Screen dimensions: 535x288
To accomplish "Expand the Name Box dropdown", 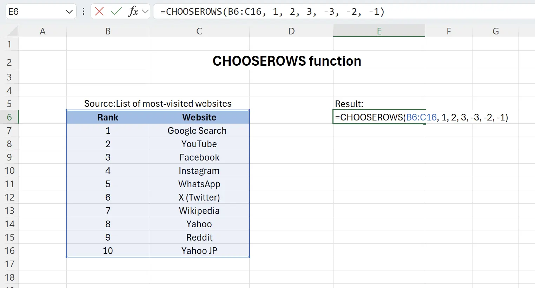I will tap(69, 12).
